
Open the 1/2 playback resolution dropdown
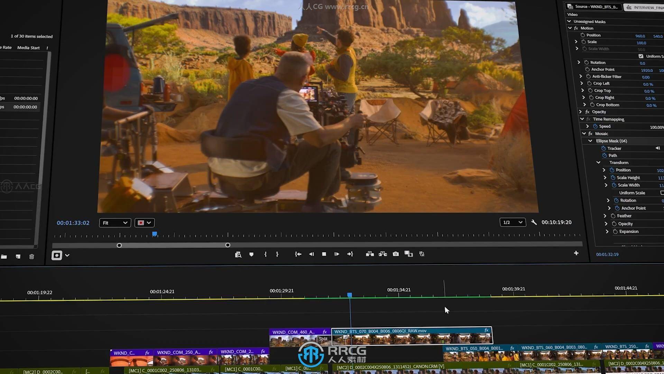point(512,222)
